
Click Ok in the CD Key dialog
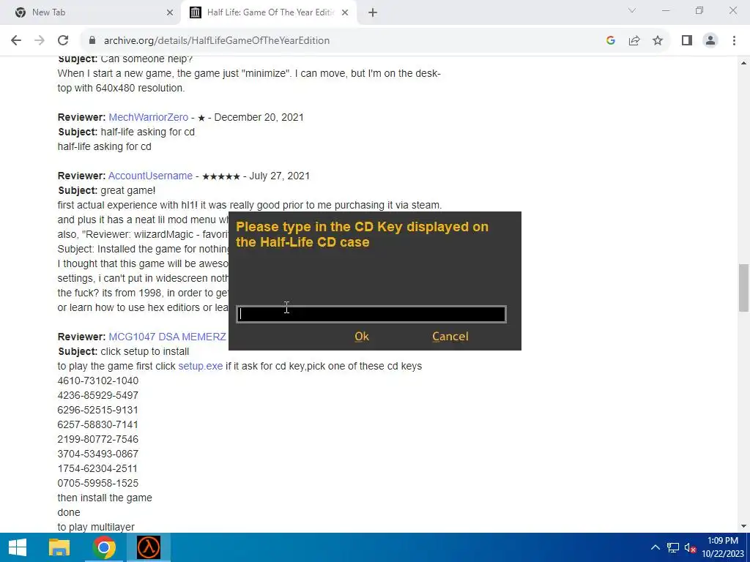click(362, 336)
